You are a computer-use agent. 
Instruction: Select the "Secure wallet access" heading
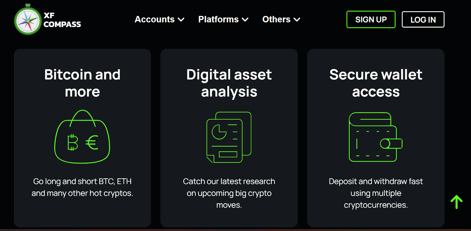tap(376, 83)
